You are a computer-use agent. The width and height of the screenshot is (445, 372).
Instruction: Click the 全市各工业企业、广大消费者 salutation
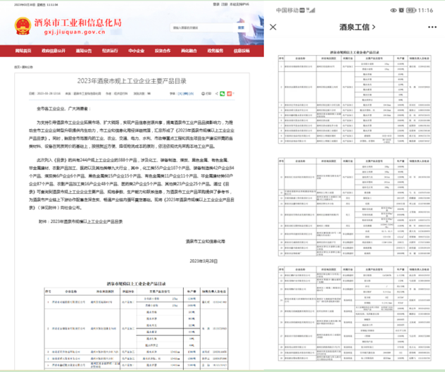pyautogui.click(x=63, y=108)
